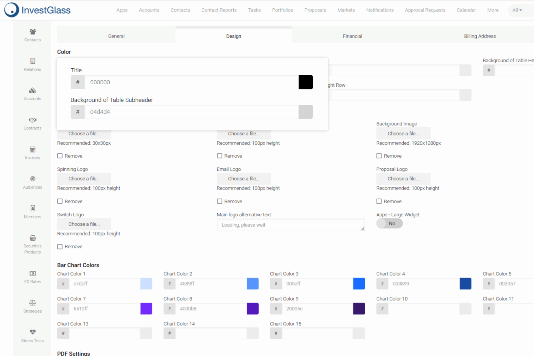Enable the Apps - Large Widget toggle
534x356 pixels.
[389, 223]
